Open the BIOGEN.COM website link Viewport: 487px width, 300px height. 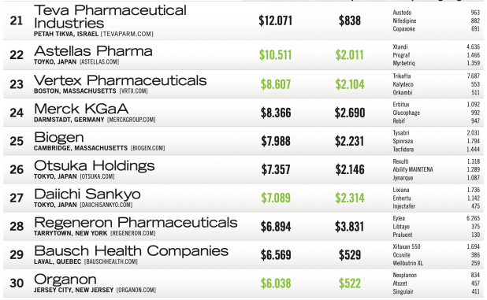147,148
